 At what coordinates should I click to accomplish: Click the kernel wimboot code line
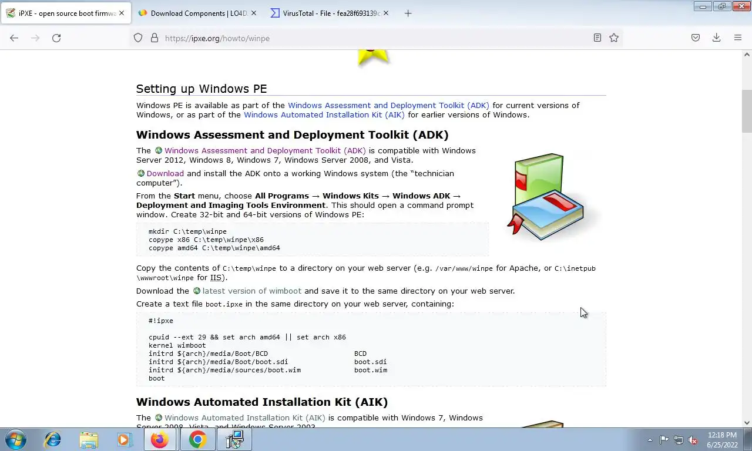177,345
